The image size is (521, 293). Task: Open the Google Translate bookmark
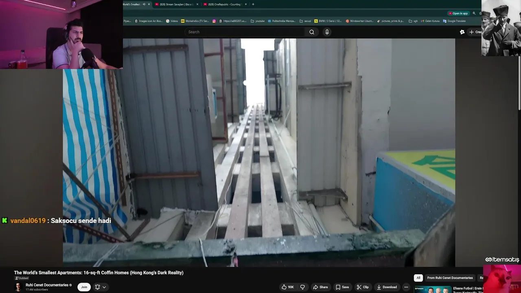pyautogui.click(x=454, y=21)
